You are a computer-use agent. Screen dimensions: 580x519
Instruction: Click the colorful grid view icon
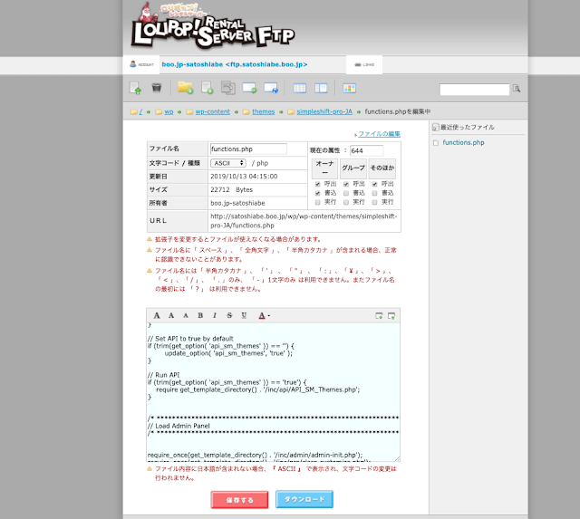tap(350, 88)
